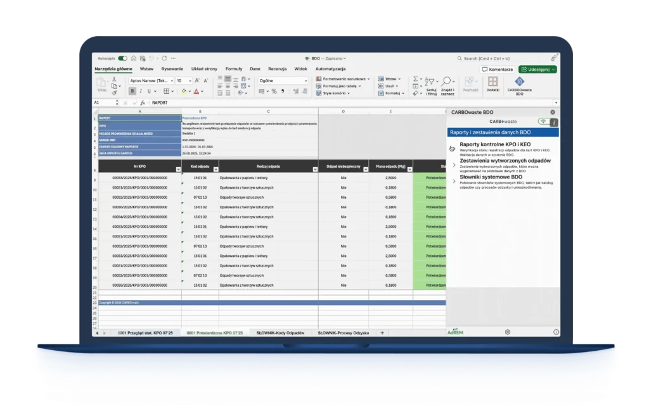Click the Bold formatting button
This screenshot has width=649, height=409.
(132, 91)
